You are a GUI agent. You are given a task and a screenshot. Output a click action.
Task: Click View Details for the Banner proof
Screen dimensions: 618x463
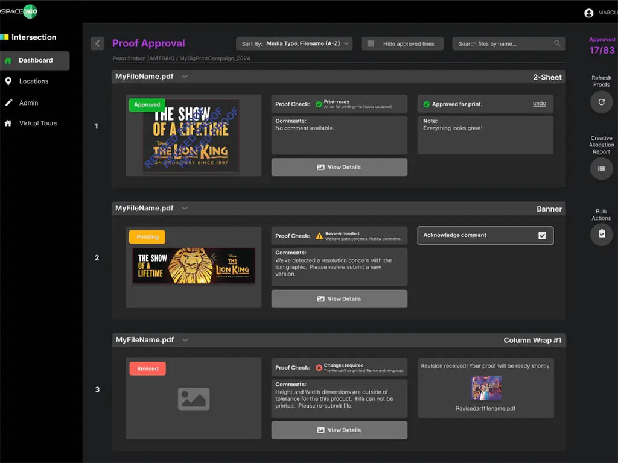339,298
